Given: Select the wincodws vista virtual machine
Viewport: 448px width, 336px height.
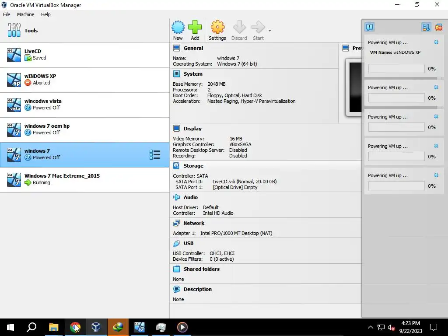Looking at the screenshot, I should [84, 105].
